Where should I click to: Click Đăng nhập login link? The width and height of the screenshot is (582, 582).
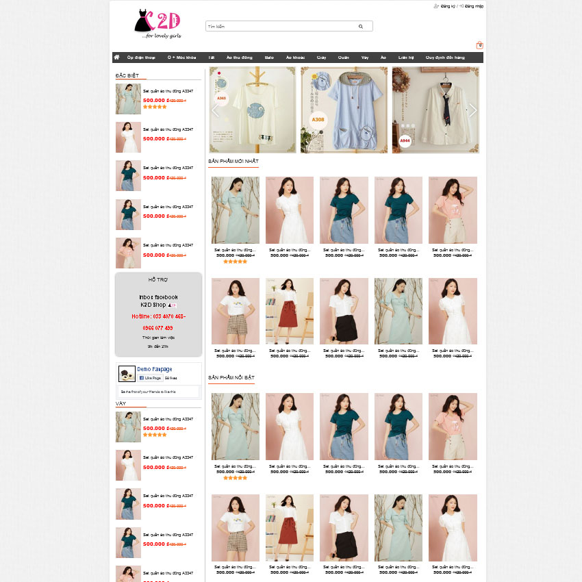pos(473,6)
